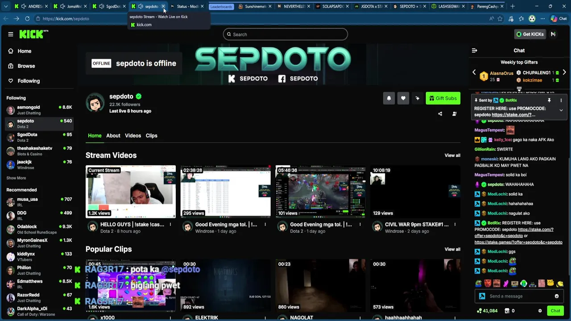This screenshot has height=321, width=571.
Task: Click the green Chat send button
Action: click(x=555, y=311)
